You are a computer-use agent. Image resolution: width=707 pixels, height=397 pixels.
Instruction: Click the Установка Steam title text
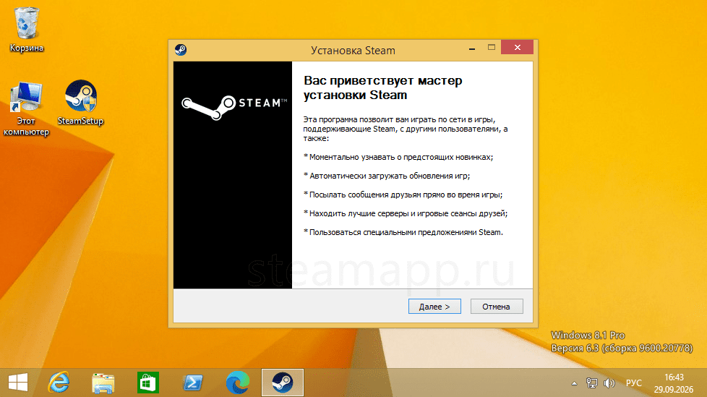(x=353, y=51)
